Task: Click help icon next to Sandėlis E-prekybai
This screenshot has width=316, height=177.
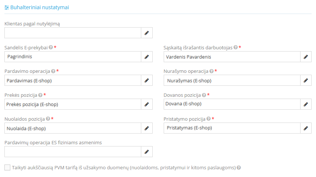Action: [x=51, y=47]
